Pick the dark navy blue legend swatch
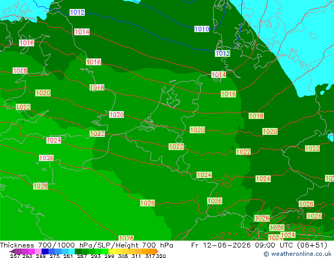The image size is (334, 258). (x=45, y=251)
